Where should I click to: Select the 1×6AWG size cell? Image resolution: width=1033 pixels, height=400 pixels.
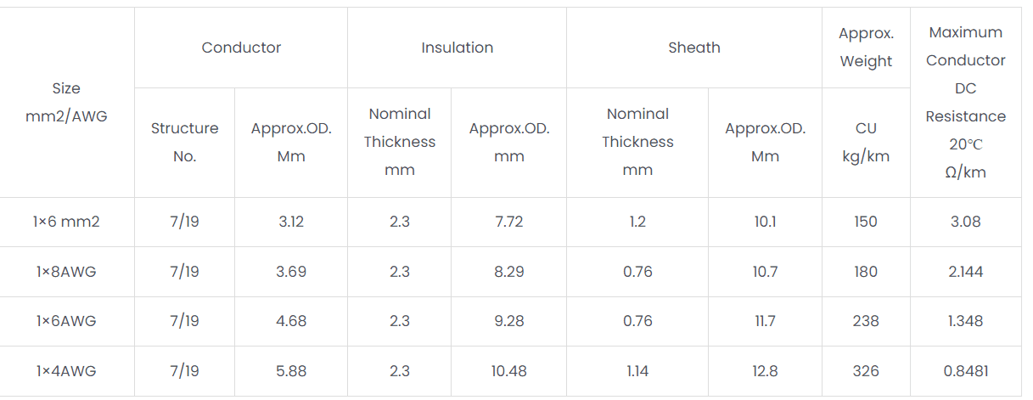tap(66, 321)
